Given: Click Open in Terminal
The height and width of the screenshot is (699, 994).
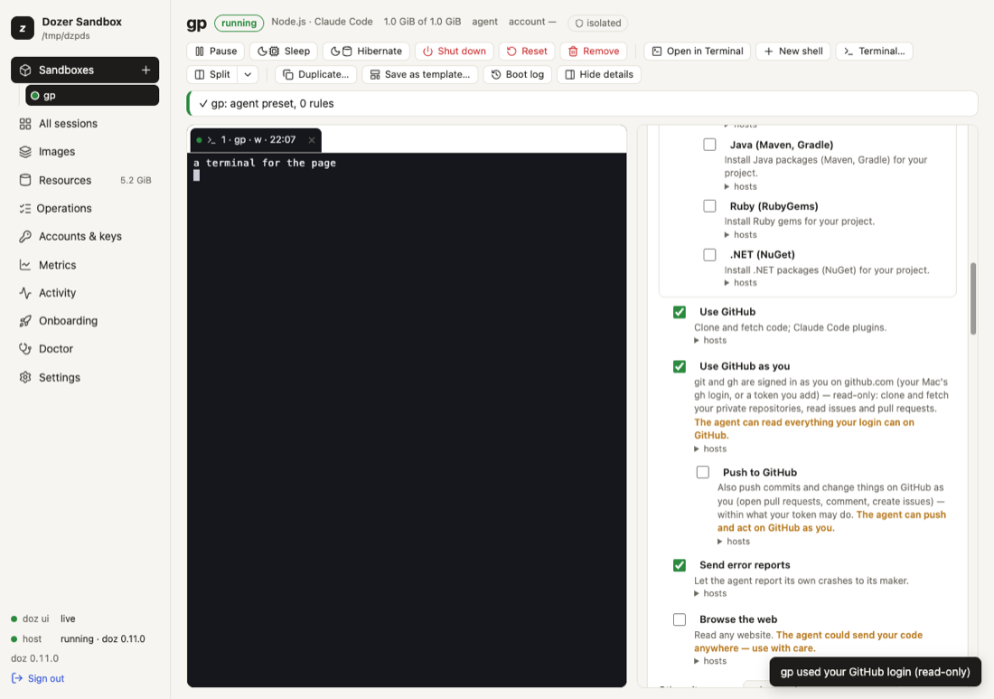Looking at the screenshot, I should 698,51.
